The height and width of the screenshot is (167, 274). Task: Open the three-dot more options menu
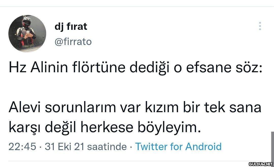[260, 26]
